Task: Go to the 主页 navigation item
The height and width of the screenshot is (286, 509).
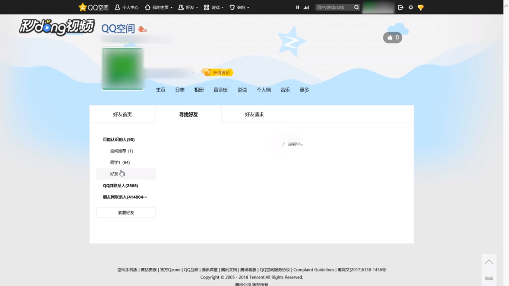Action: click(161, 90)
